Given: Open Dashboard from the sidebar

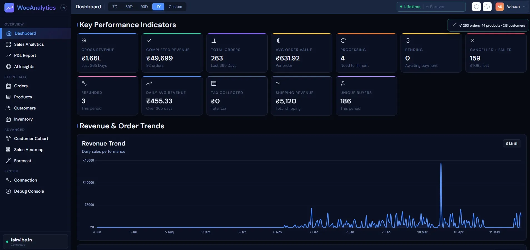Looking at the screenshot, I should (x=36, y=33).
